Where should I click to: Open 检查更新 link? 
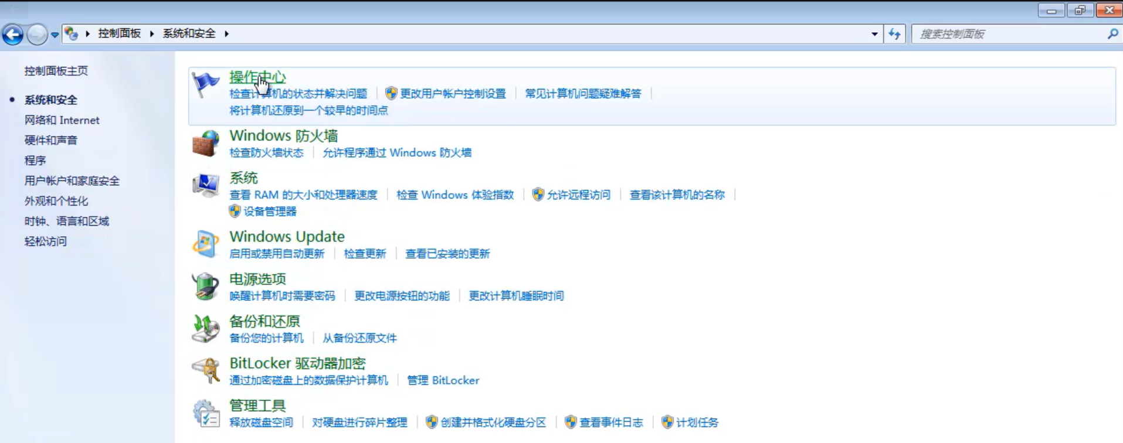[x=365, y=253]
